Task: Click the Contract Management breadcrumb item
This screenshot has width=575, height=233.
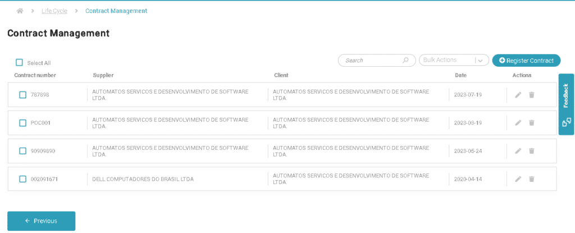Action: point(116,11)
